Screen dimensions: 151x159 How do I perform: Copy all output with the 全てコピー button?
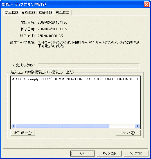coord(23,133)
